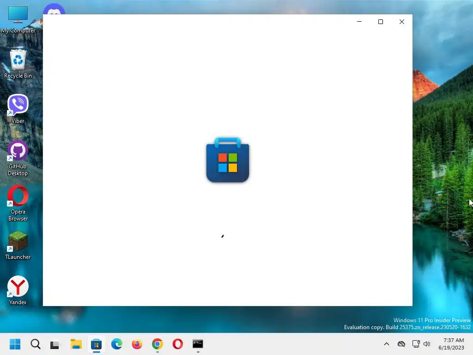This screenshot has height=355, width=473.
Task: Open File Explorer from the taskbar
Action: tap(76, 344)
